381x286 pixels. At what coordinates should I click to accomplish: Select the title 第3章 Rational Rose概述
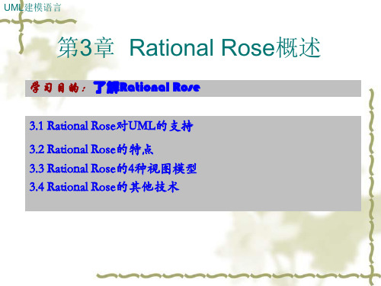189,47
